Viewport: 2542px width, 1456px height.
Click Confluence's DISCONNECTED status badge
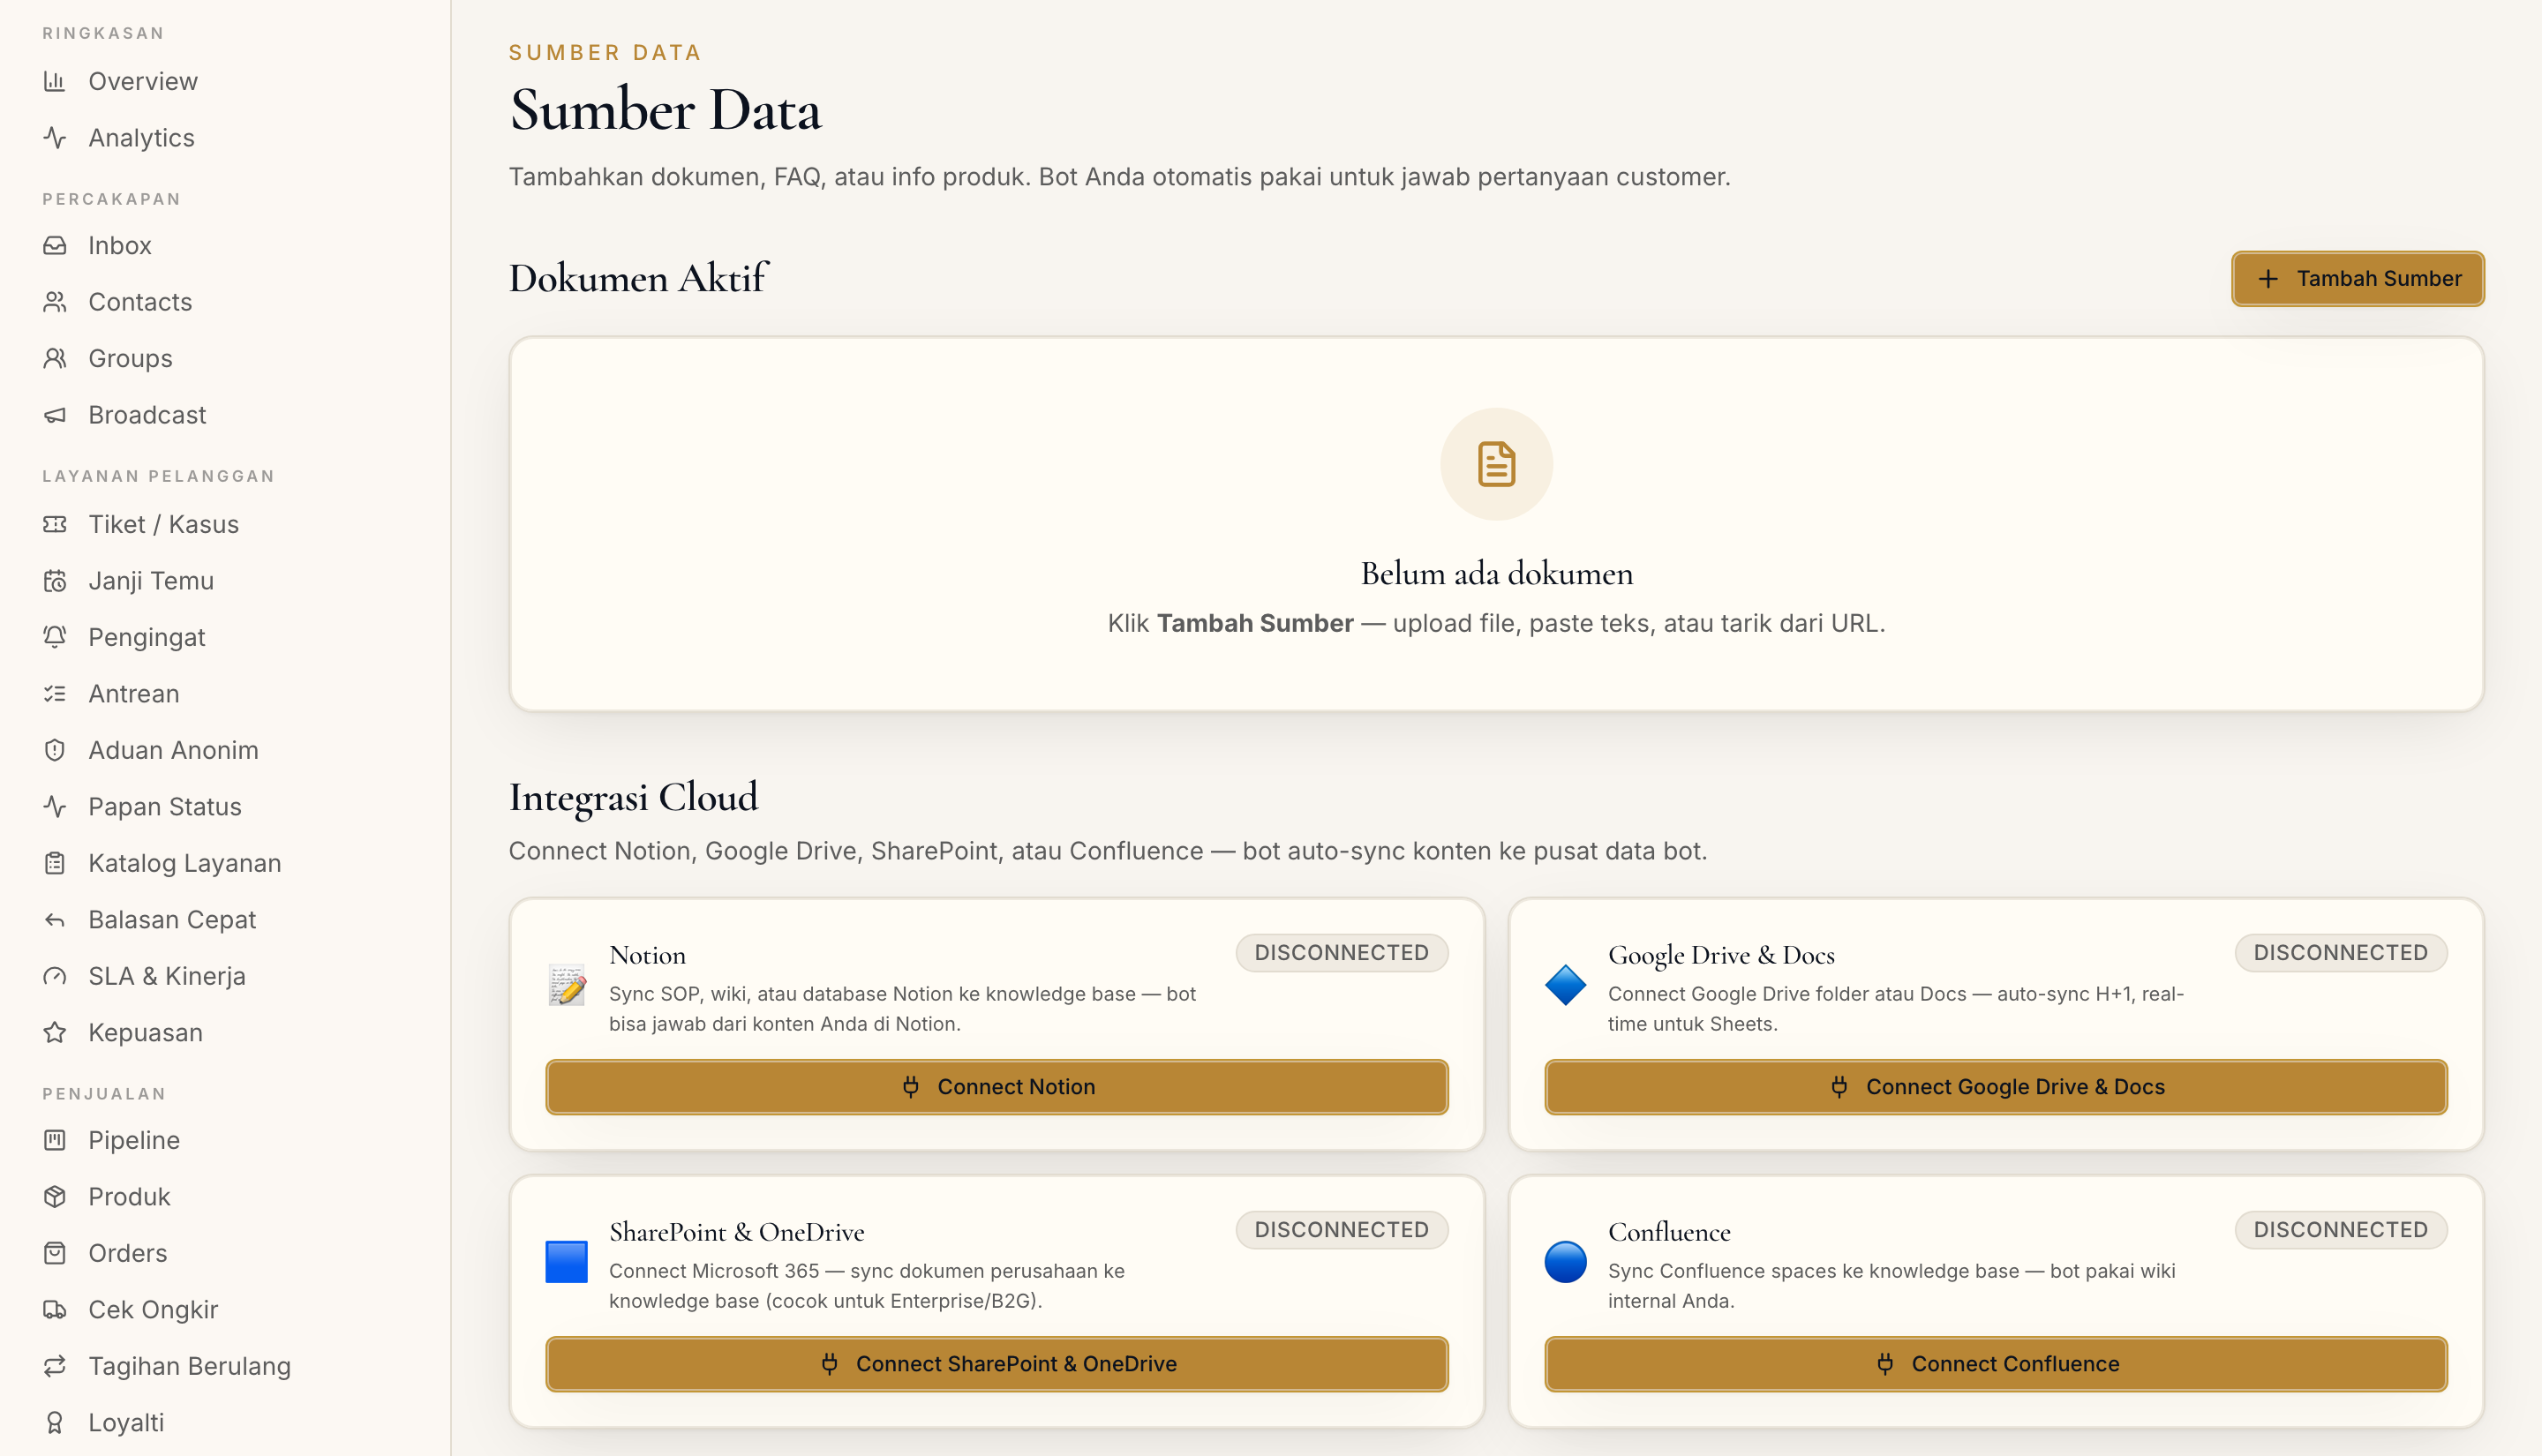coord(2341,1230)
